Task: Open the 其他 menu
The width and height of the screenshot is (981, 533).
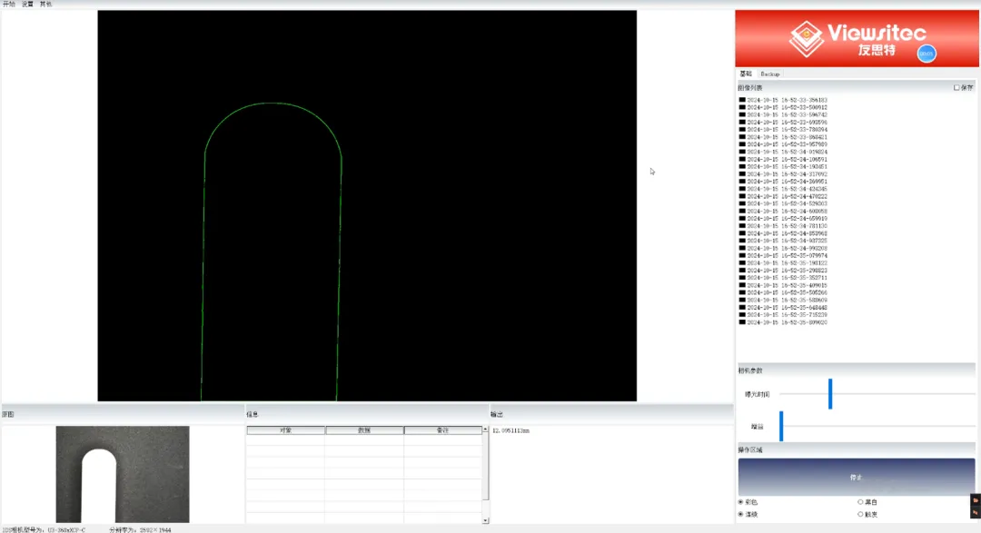Action: (45, 4)
